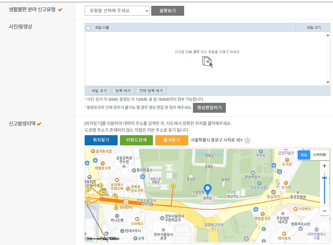Click the scroll-down arrow of the file list

(x=328, y=82)
